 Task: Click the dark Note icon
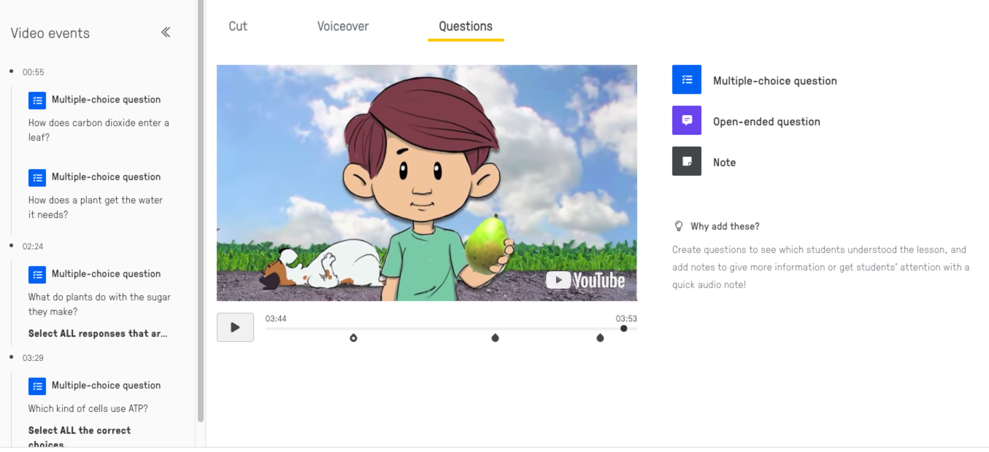tap(686, 161)
